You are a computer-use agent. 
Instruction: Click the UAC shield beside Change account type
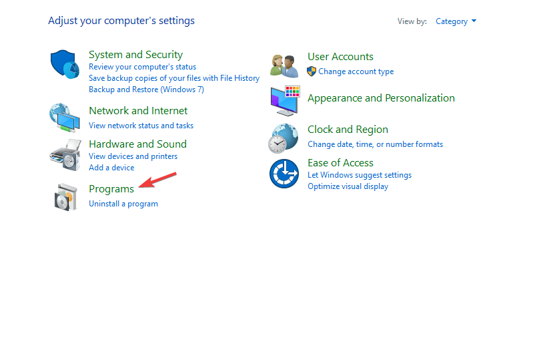[x=312, y=71]
